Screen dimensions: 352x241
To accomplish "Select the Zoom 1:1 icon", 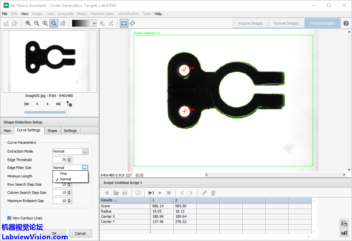I will point(45,23).
